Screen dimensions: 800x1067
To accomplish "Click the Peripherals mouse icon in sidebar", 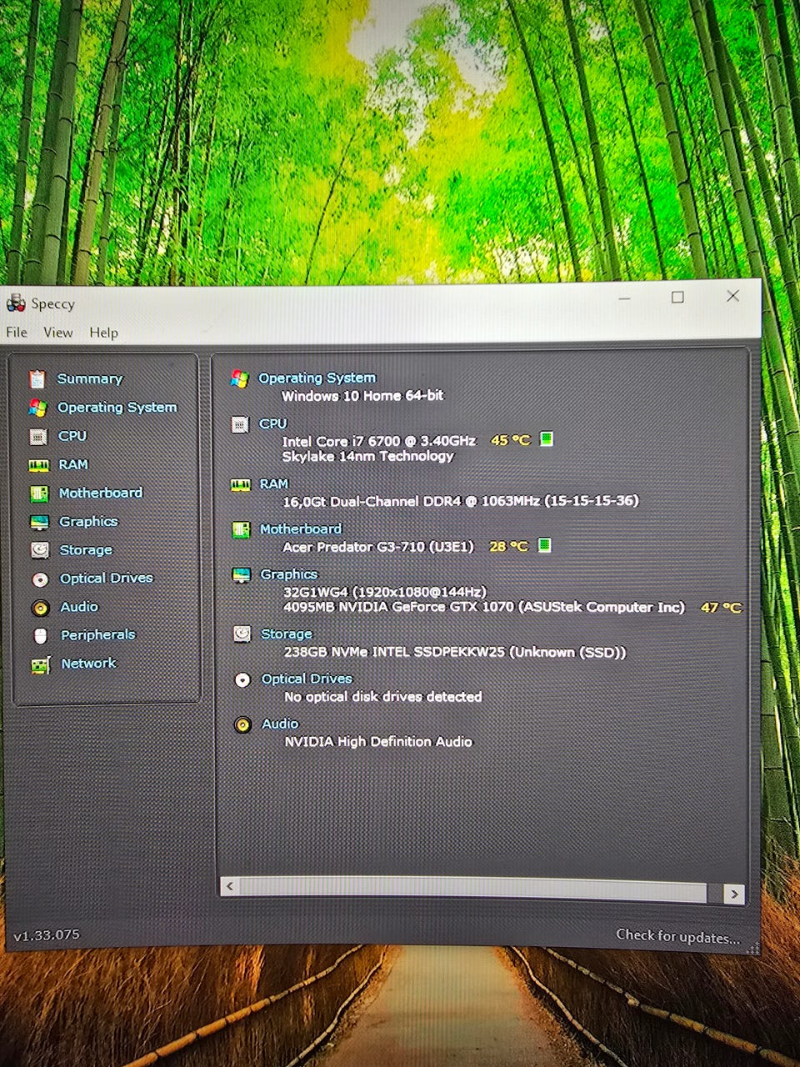I will click(41, 635).
